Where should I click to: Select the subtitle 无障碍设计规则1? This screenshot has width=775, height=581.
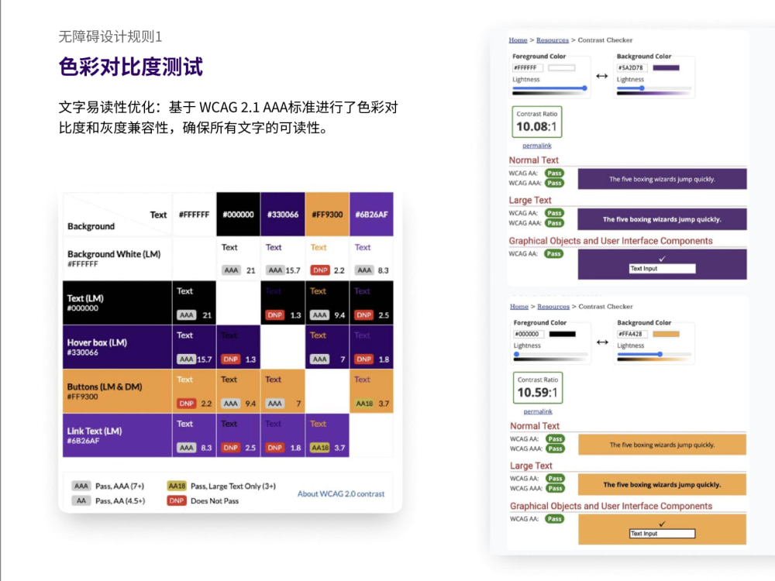(110, 36)
